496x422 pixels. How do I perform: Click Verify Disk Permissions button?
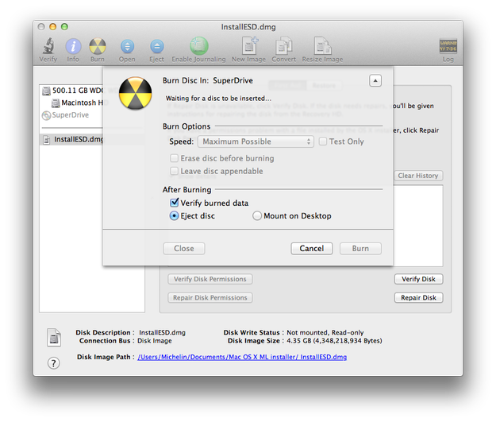click(210, 279)
